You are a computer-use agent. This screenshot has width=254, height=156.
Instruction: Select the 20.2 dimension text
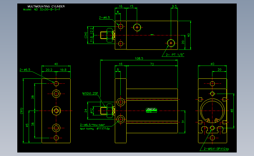coord(49,70)
